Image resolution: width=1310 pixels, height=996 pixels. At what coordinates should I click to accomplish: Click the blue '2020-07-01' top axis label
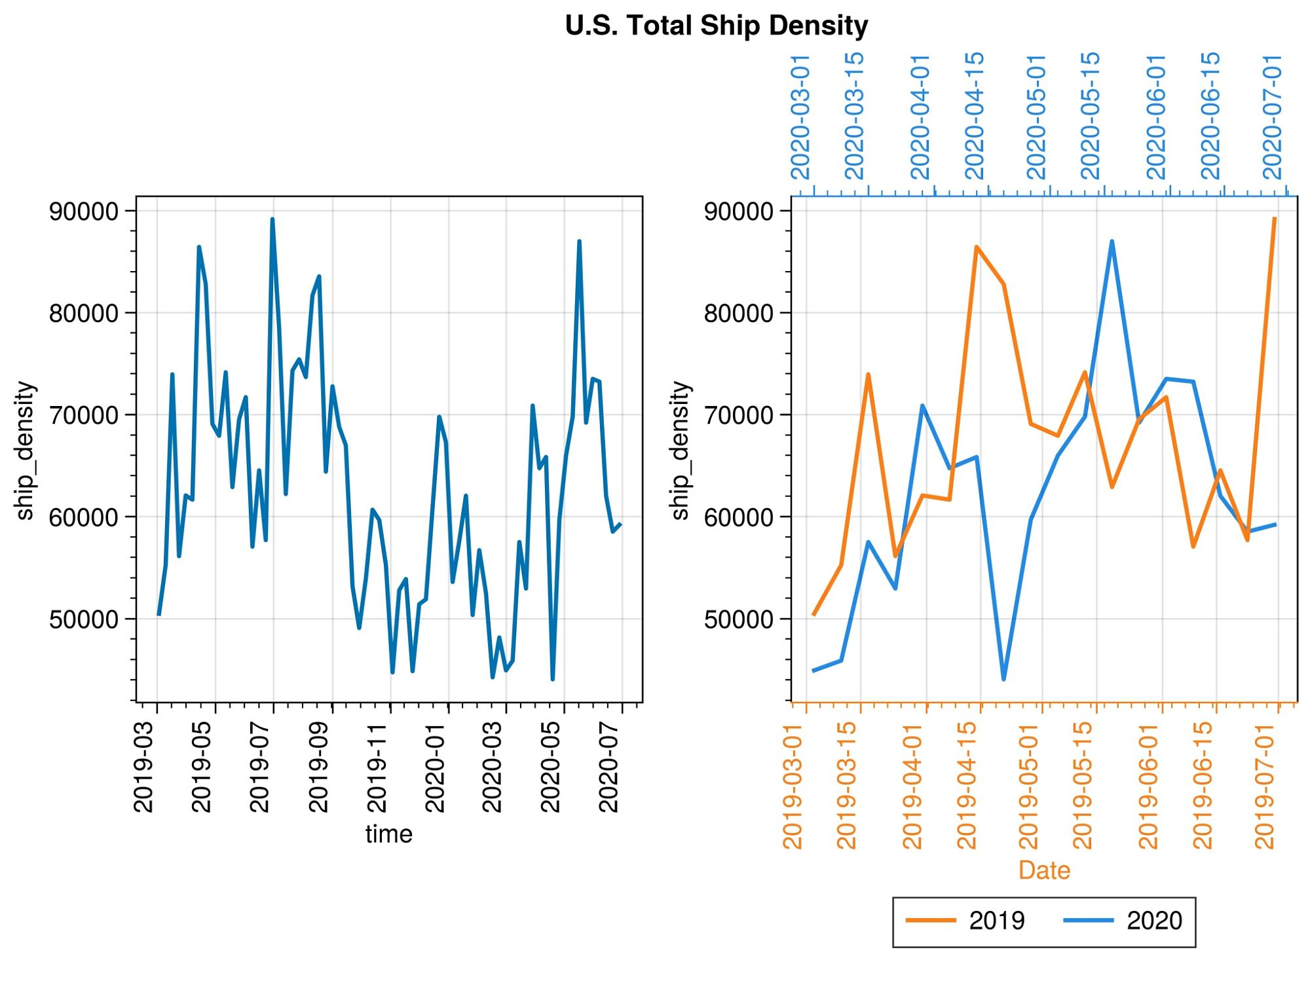coord(1272,117)
